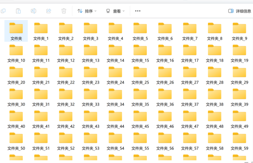
Task: Click the 文件夹_15 name label
Action: tap(140, 60)
